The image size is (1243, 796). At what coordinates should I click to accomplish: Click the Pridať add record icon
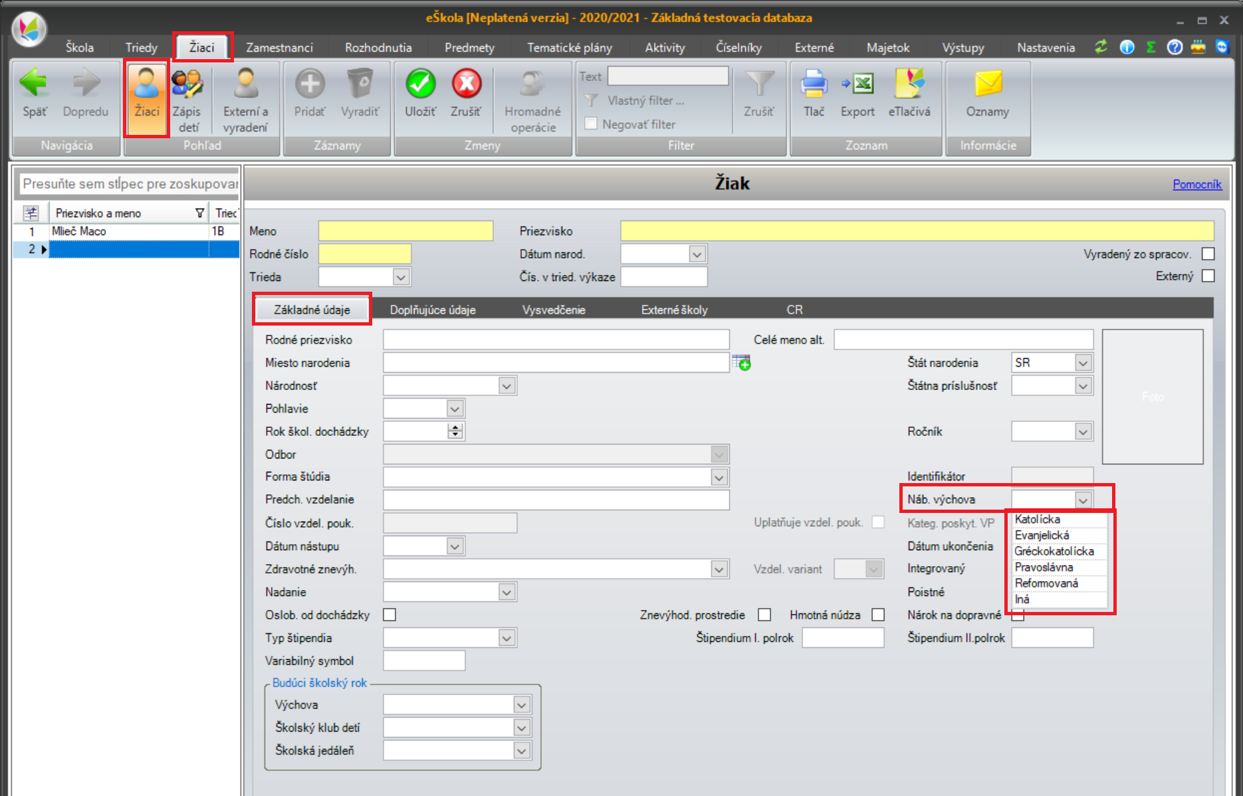pos(310,83)
